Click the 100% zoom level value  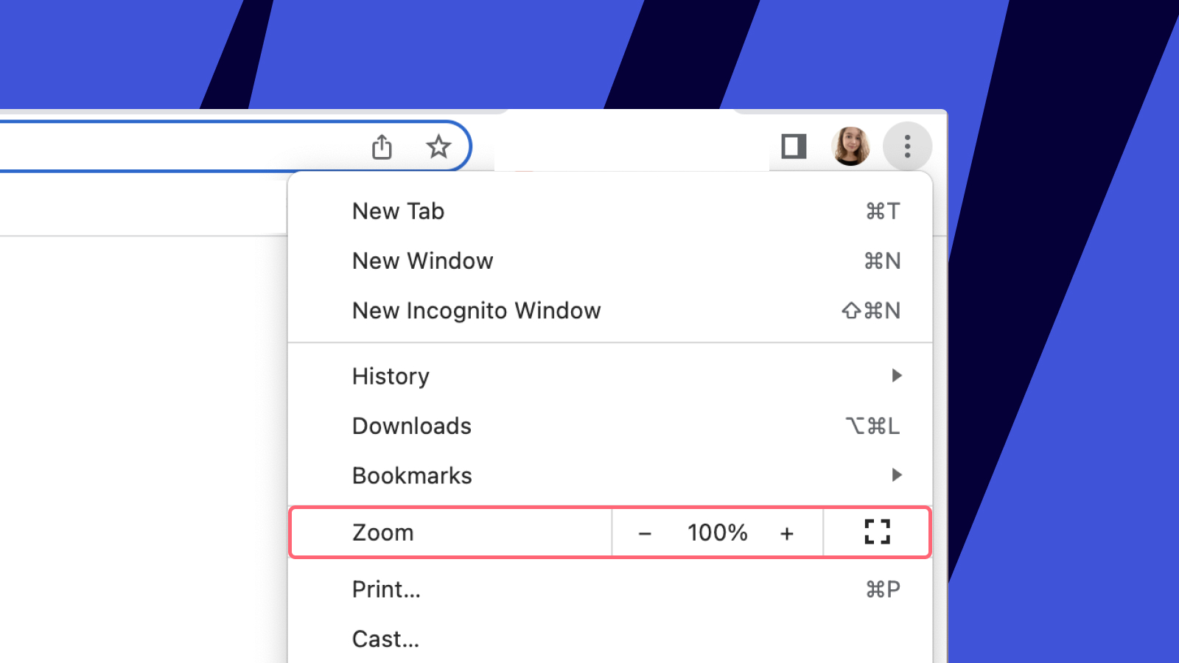(x=716, y=533)
